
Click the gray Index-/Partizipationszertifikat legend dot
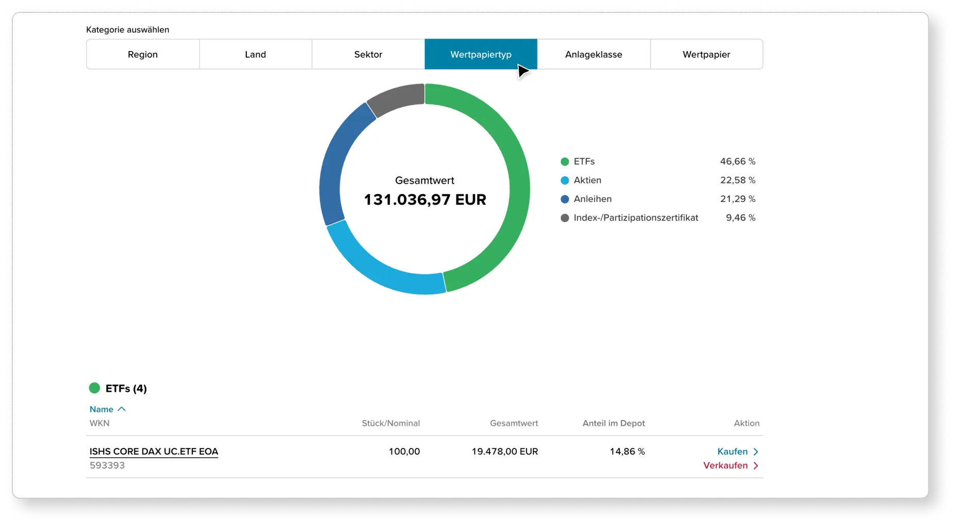[564, 218]
